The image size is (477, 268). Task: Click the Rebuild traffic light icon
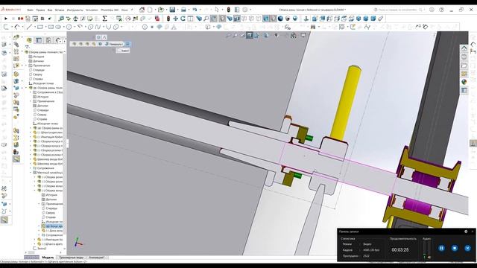[229, 10]
